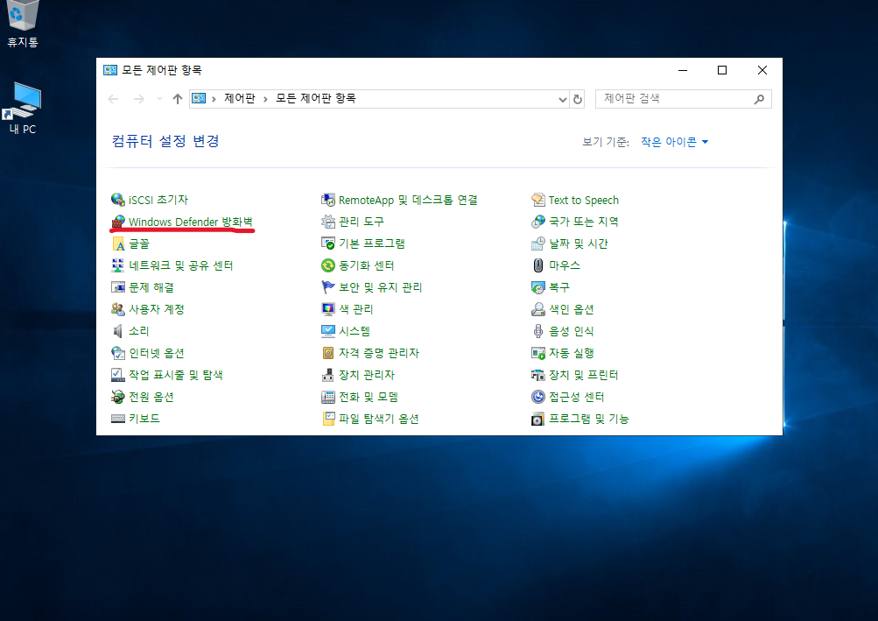The width and height of the screenshot is (878, 621).
Task: Open the 시스템 icon
Action: click(x=327, y=331)
